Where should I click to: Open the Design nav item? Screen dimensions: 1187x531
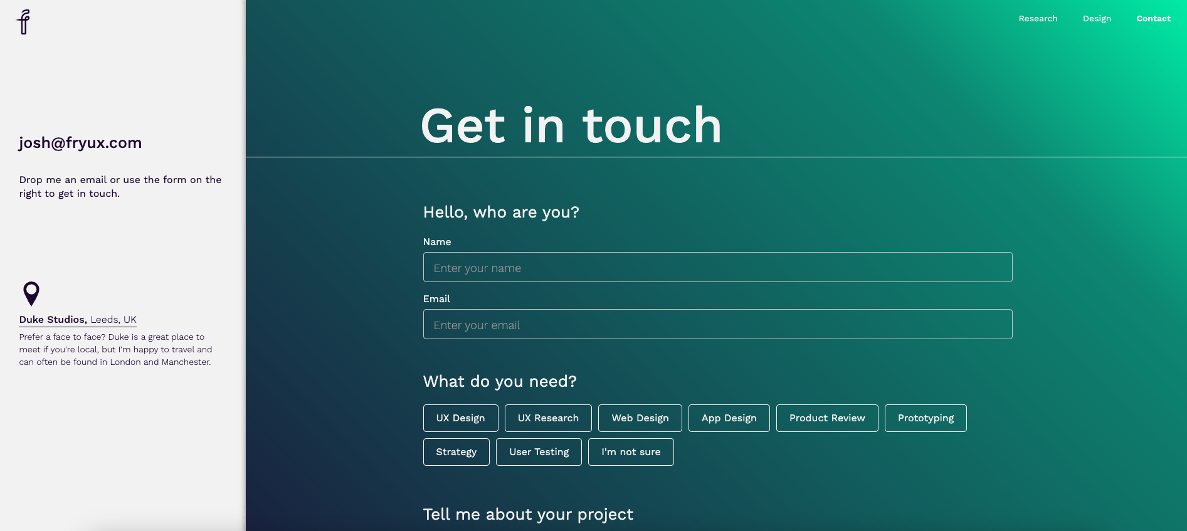tap(1097, 19)
